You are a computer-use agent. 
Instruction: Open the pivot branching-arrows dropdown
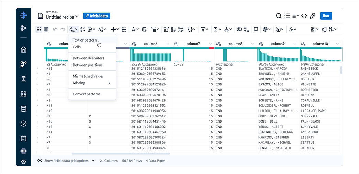click(x=228, y=29)
